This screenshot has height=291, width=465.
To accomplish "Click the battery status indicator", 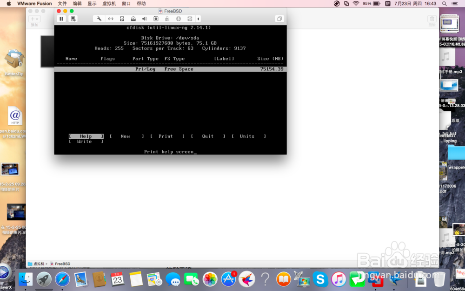I will tap(372, 4).
